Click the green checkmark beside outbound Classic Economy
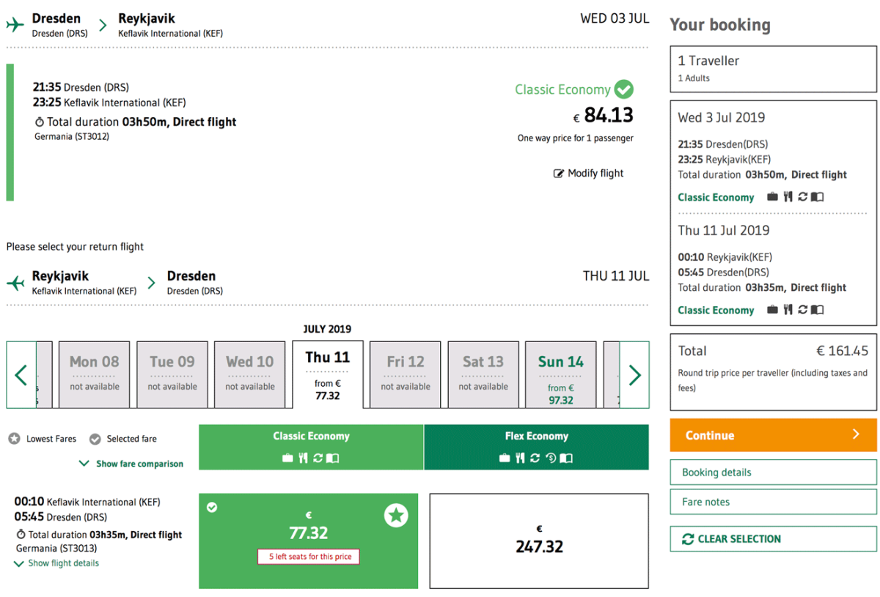 pos(624,89)
